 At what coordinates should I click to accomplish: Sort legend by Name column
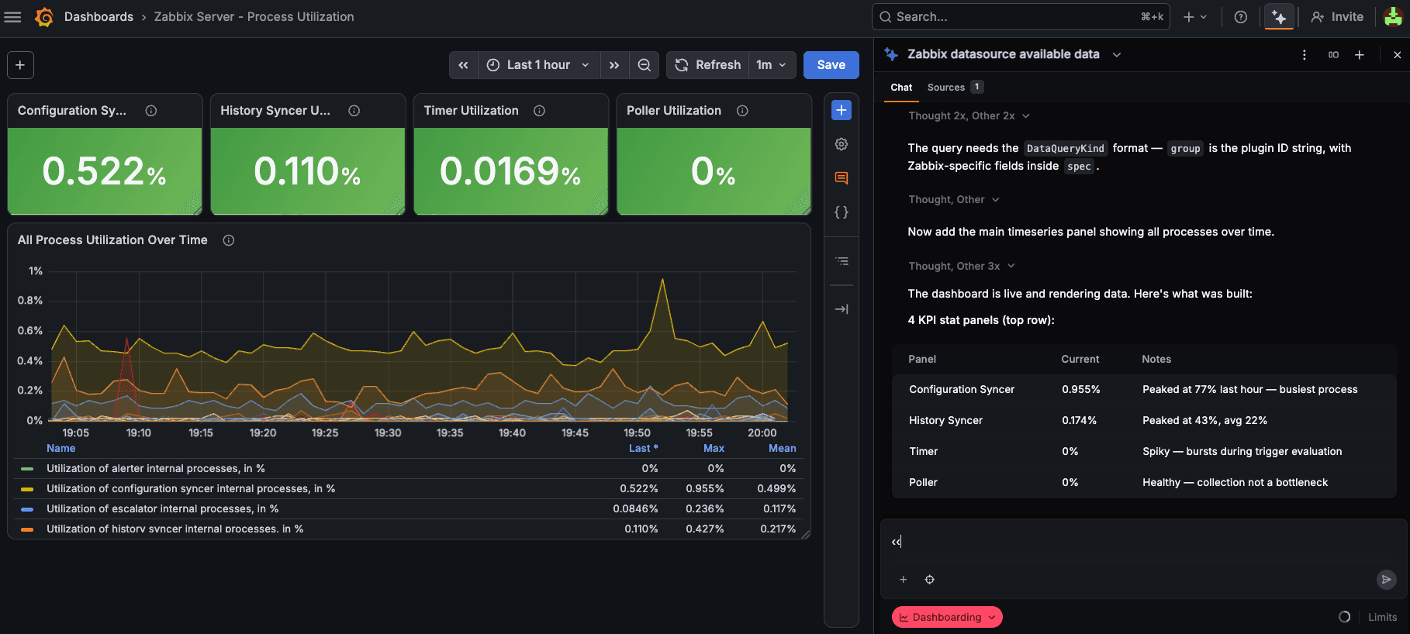point(61,449)
